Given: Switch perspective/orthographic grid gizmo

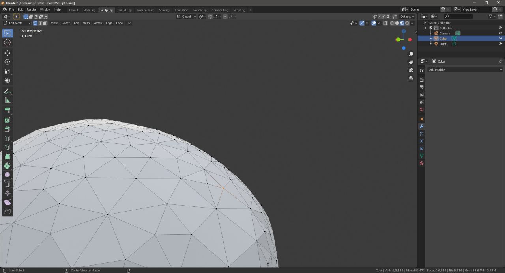Looking at the screenshot, I should [411, 78].
